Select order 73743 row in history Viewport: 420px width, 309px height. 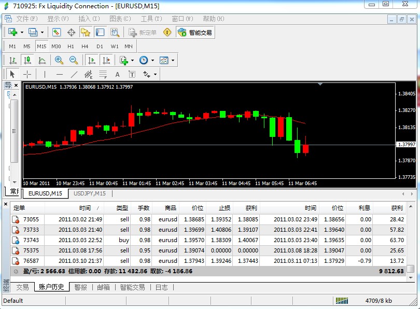208,240
